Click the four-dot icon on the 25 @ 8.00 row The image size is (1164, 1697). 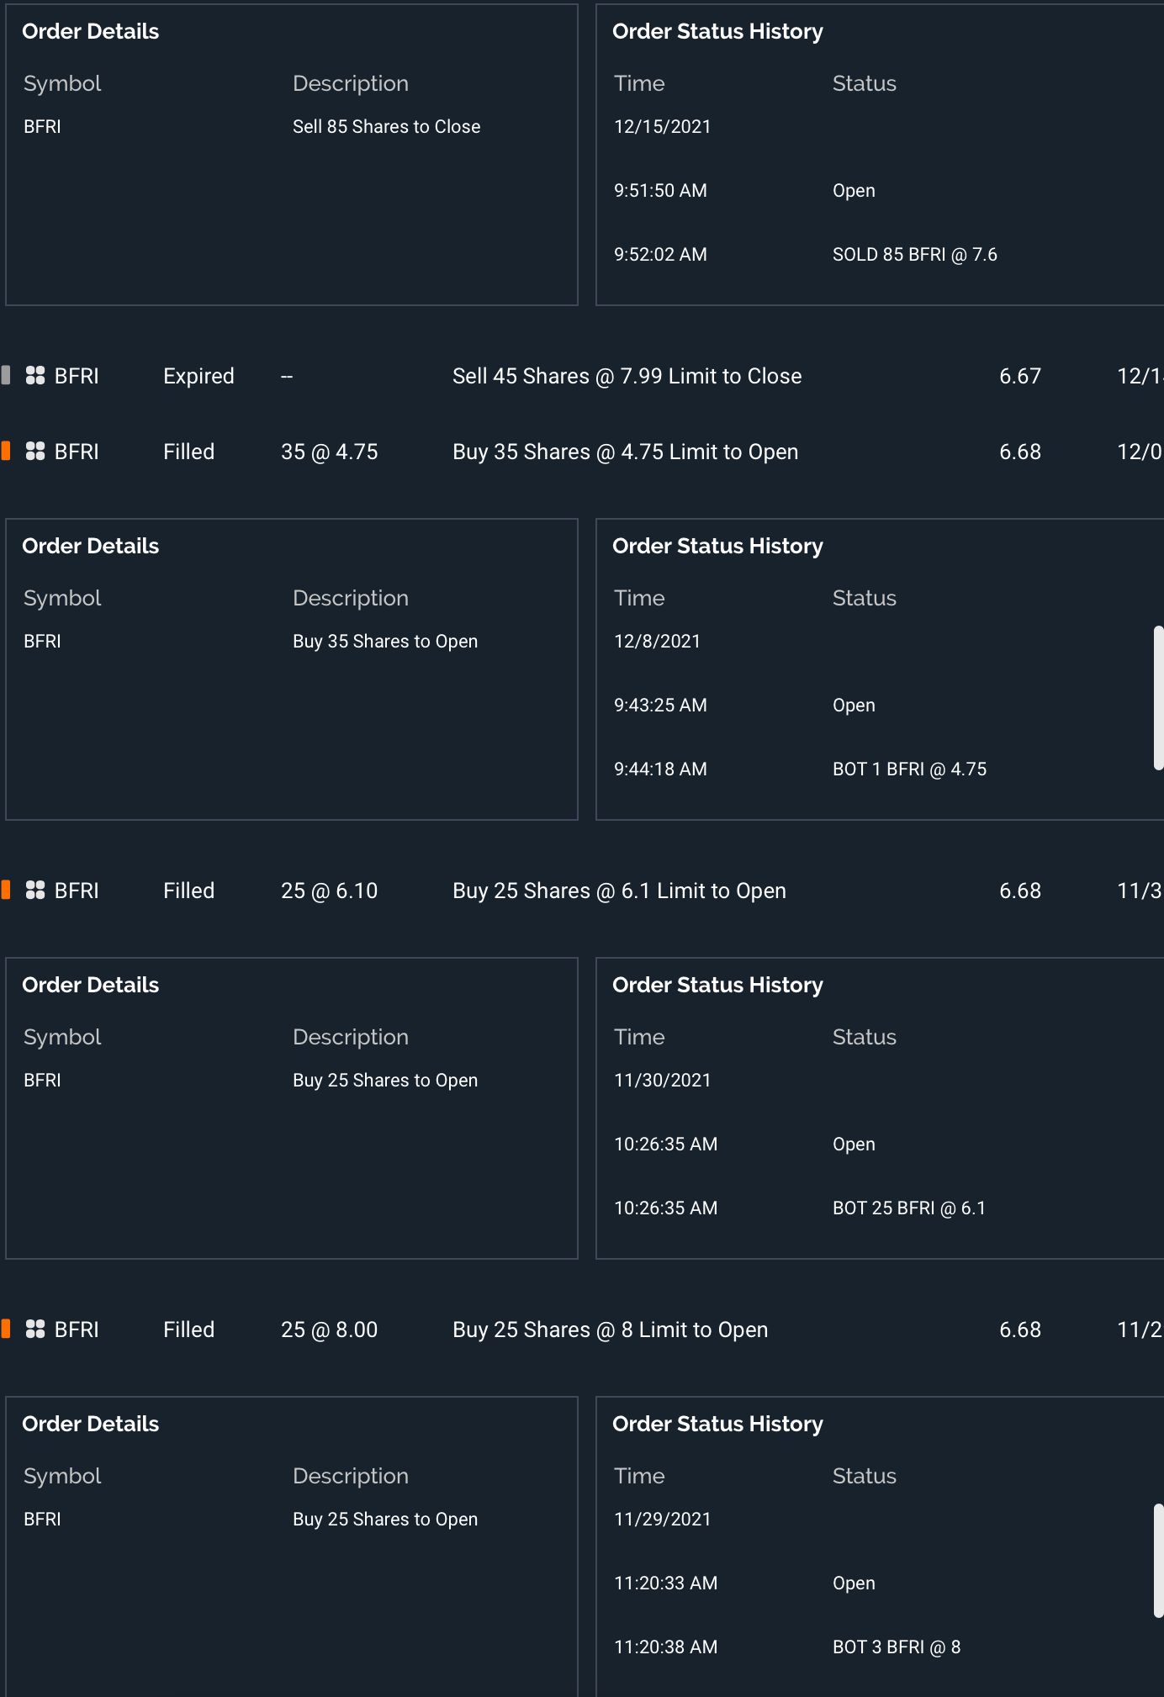pyautogui.click(x=35, y=1330)
